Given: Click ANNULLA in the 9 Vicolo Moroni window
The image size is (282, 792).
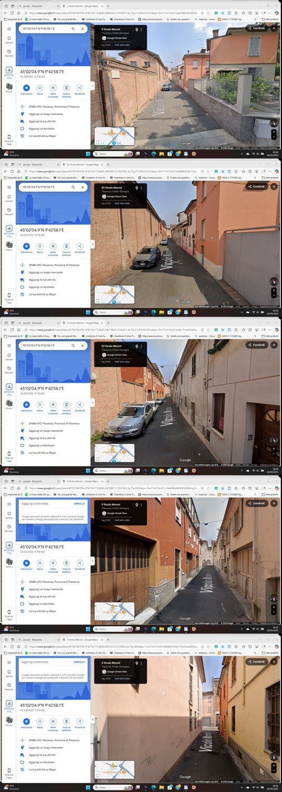Looking at the screenshot, I should tap(79, 504).
